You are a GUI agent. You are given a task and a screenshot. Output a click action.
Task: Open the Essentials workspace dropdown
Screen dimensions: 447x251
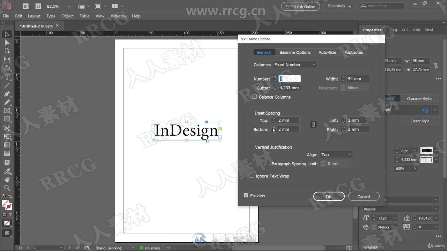339,6
